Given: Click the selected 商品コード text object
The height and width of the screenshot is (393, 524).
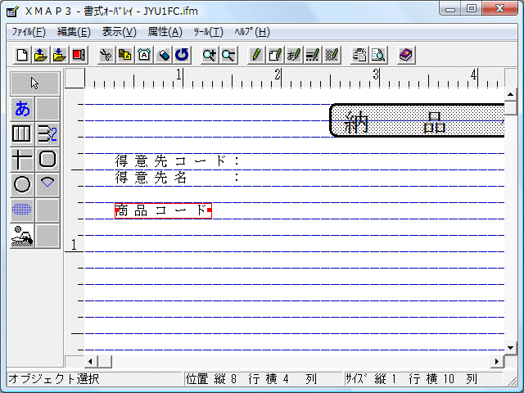Looking at the screenshot, I should click(x=163, y=210).
